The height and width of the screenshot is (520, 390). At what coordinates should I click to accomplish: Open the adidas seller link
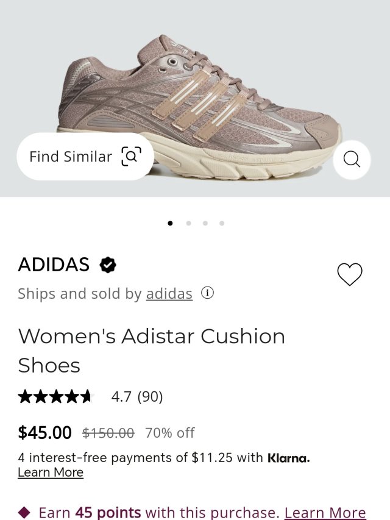coord(169,294)
